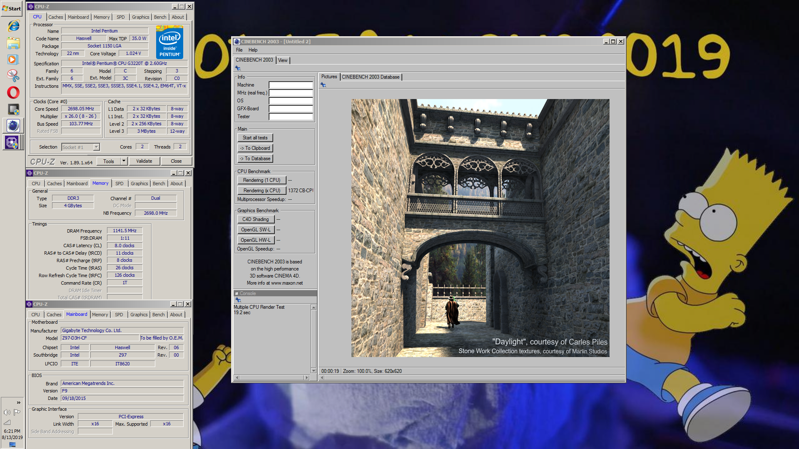Click the console horizontal scrollbar left arrow
Viewport: 799px width, 449px height.
[x=237, y=378]
